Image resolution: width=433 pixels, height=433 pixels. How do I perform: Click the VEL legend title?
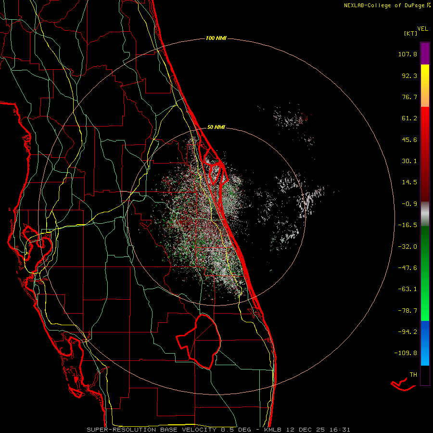point(422,29)
